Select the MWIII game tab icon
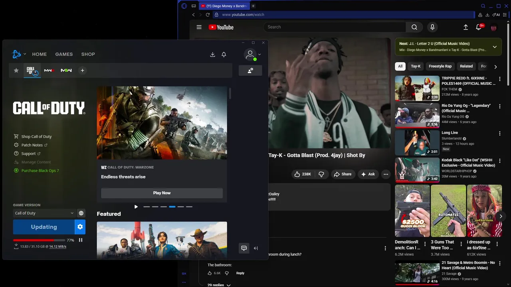This screenshot has width=511, height=287. tap(49, 71)
